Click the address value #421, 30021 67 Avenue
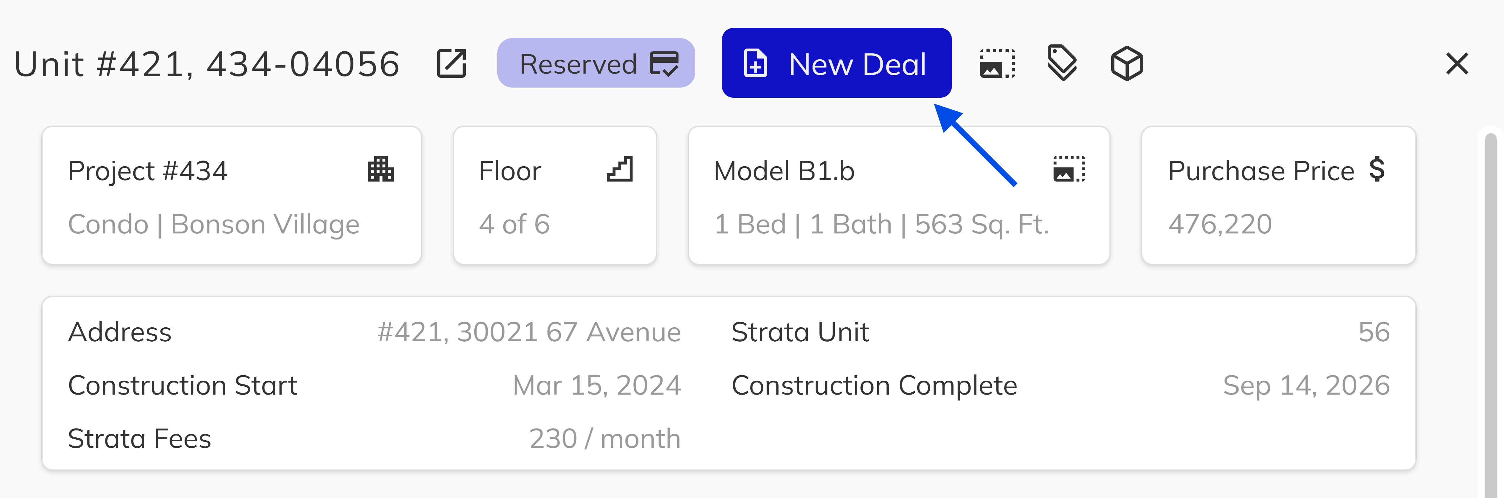The image size is (1504, 498). pos(528,332)
